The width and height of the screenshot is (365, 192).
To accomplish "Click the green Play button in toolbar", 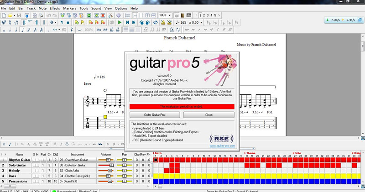I will coord(120,22).
